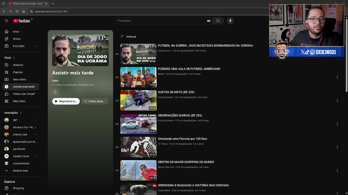Expand Mostrar mais subscriptions
This screenshot has height=195, width=348.
click(21, 171)
